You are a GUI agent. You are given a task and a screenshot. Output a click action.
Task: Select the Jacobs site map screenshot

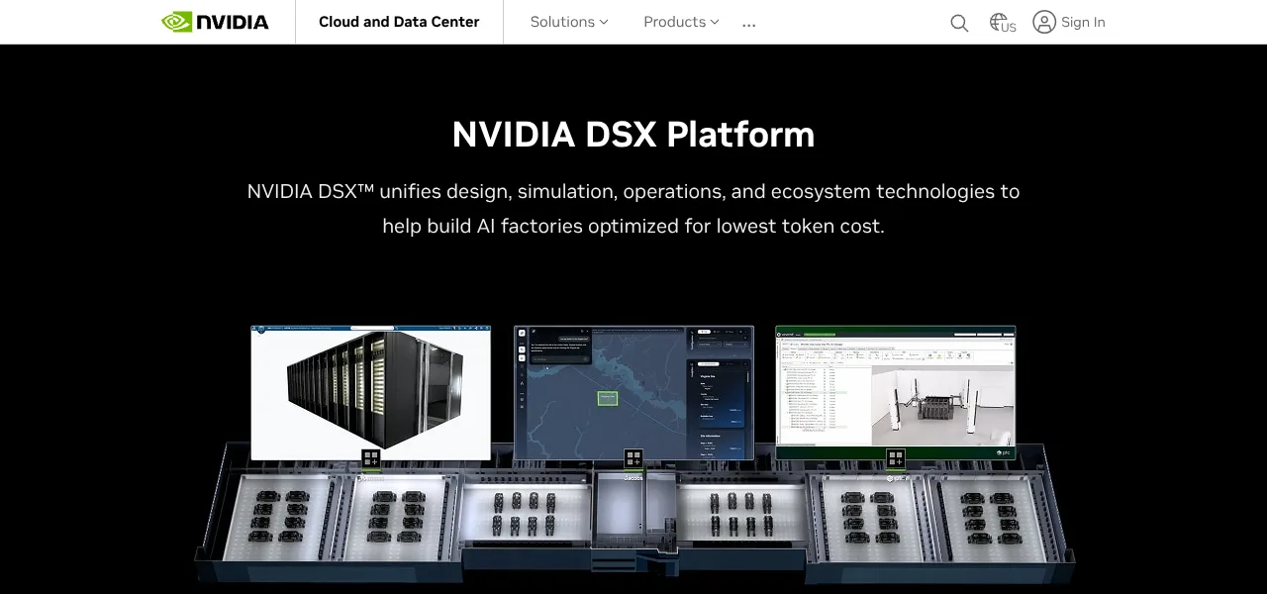633,393
